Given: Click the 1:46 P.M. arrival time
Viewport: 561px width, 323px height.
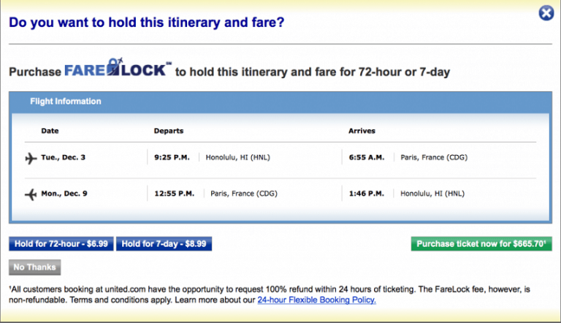Looking at the screenshot, I should [367, 194].
